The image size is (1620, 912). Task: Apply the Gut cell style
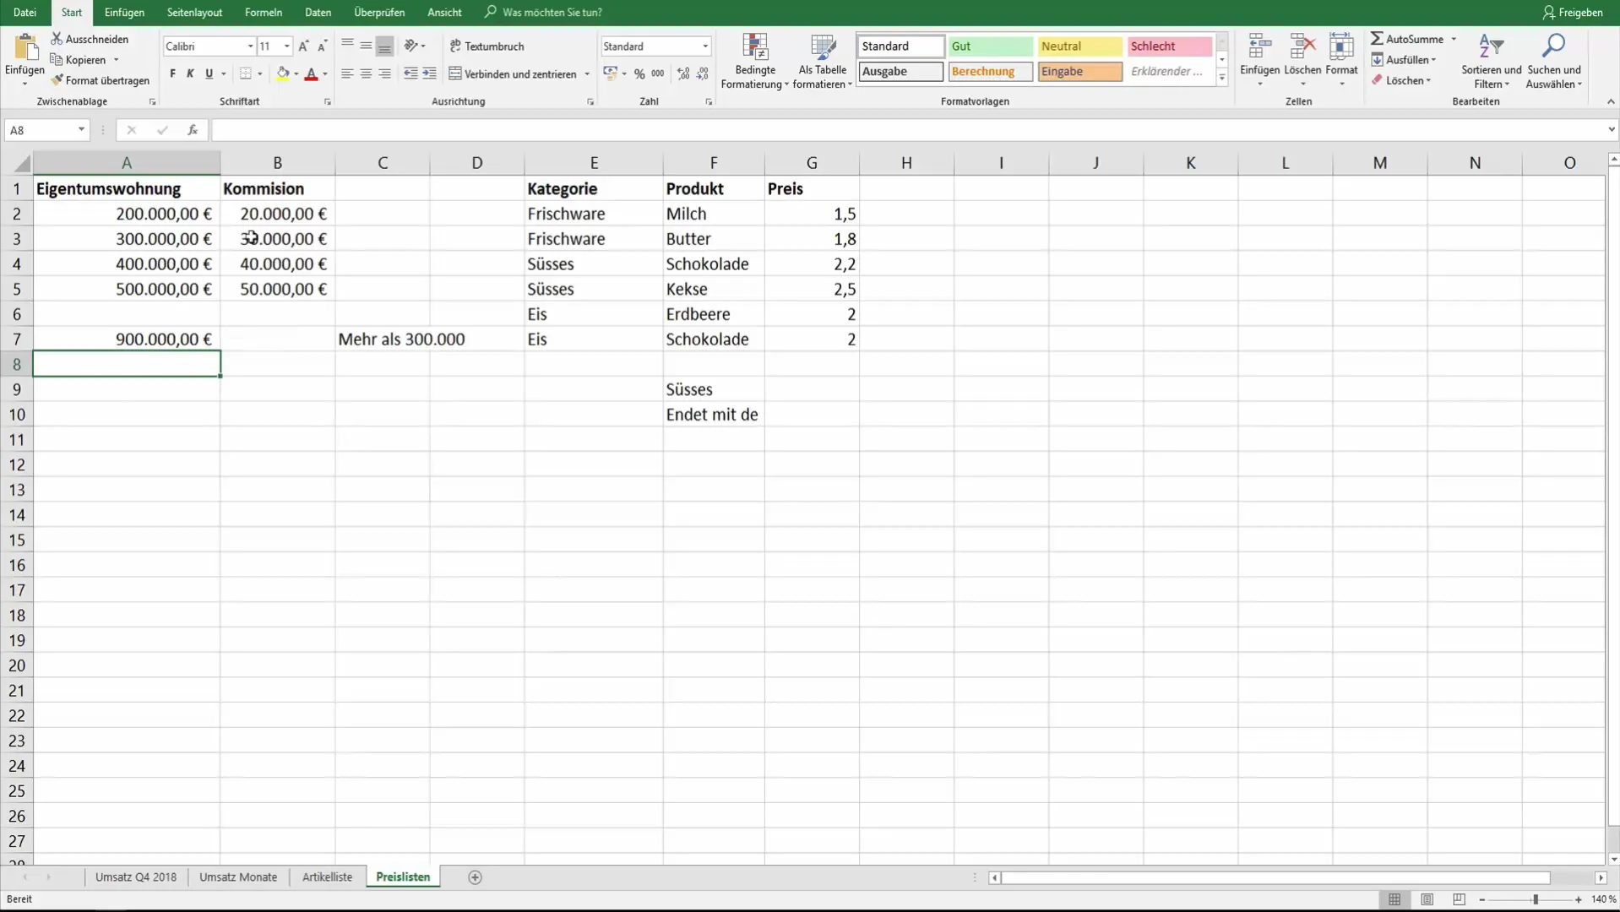click(x=990, y=46)
